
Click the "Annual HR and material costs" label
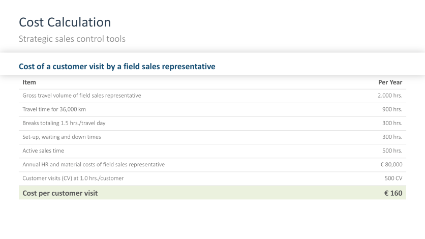click(x=94, y=164)
